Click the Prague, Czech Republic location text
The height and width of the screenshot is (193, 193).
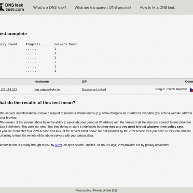click(x=171, y=89)
